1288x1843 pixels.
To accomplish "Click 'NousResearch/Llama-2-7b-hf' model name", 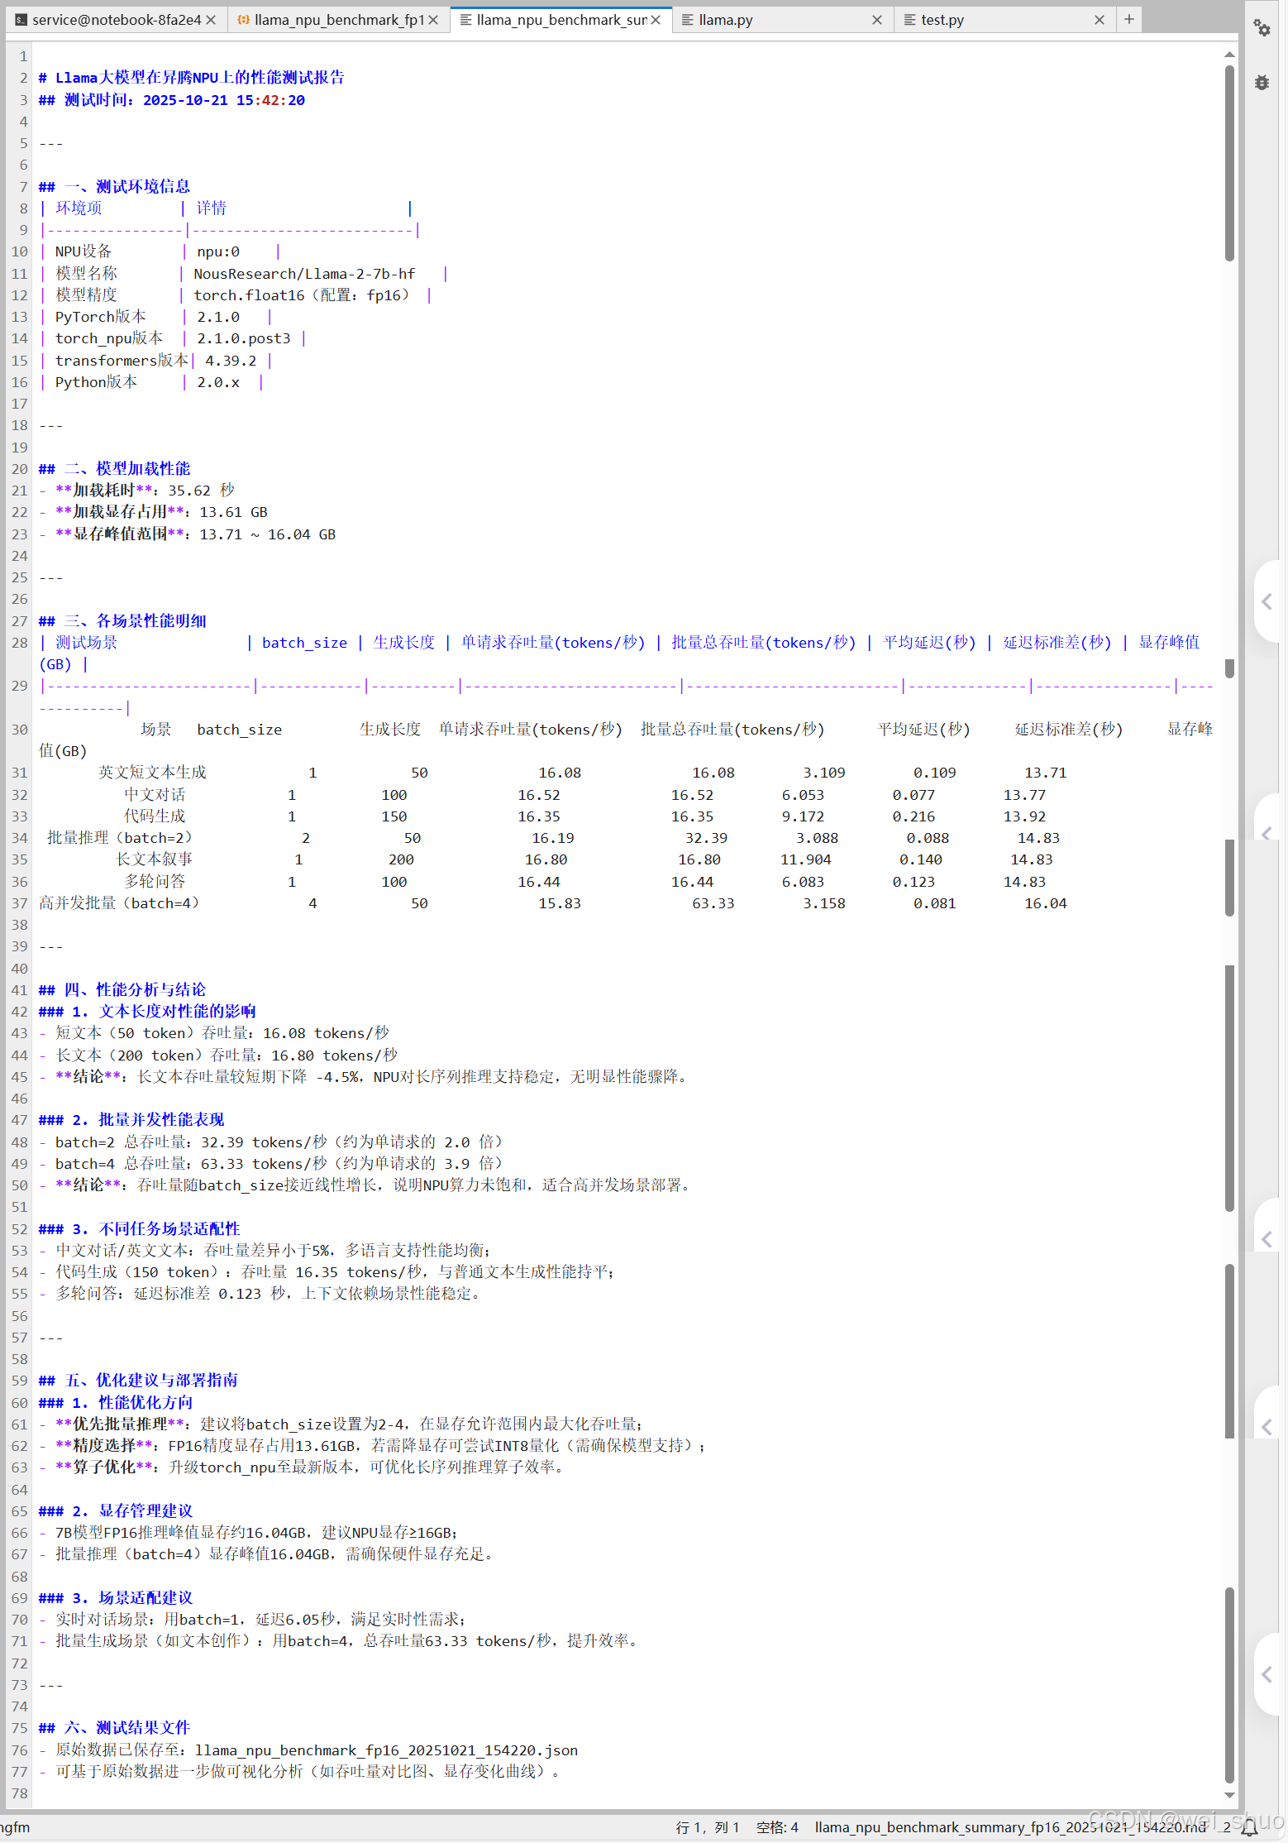I will (x=304, y=274).
